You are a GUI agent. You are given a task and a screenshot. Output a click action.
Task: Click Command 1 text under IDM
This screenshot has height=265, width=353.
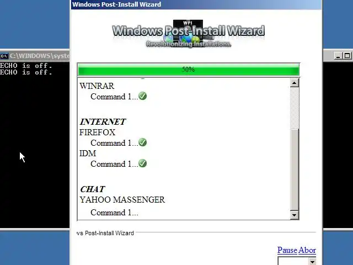[114, 164]
